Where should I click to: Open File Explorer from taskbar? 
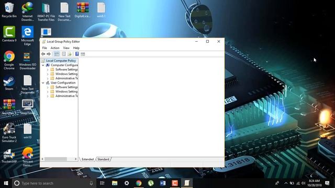pos(115,183)
